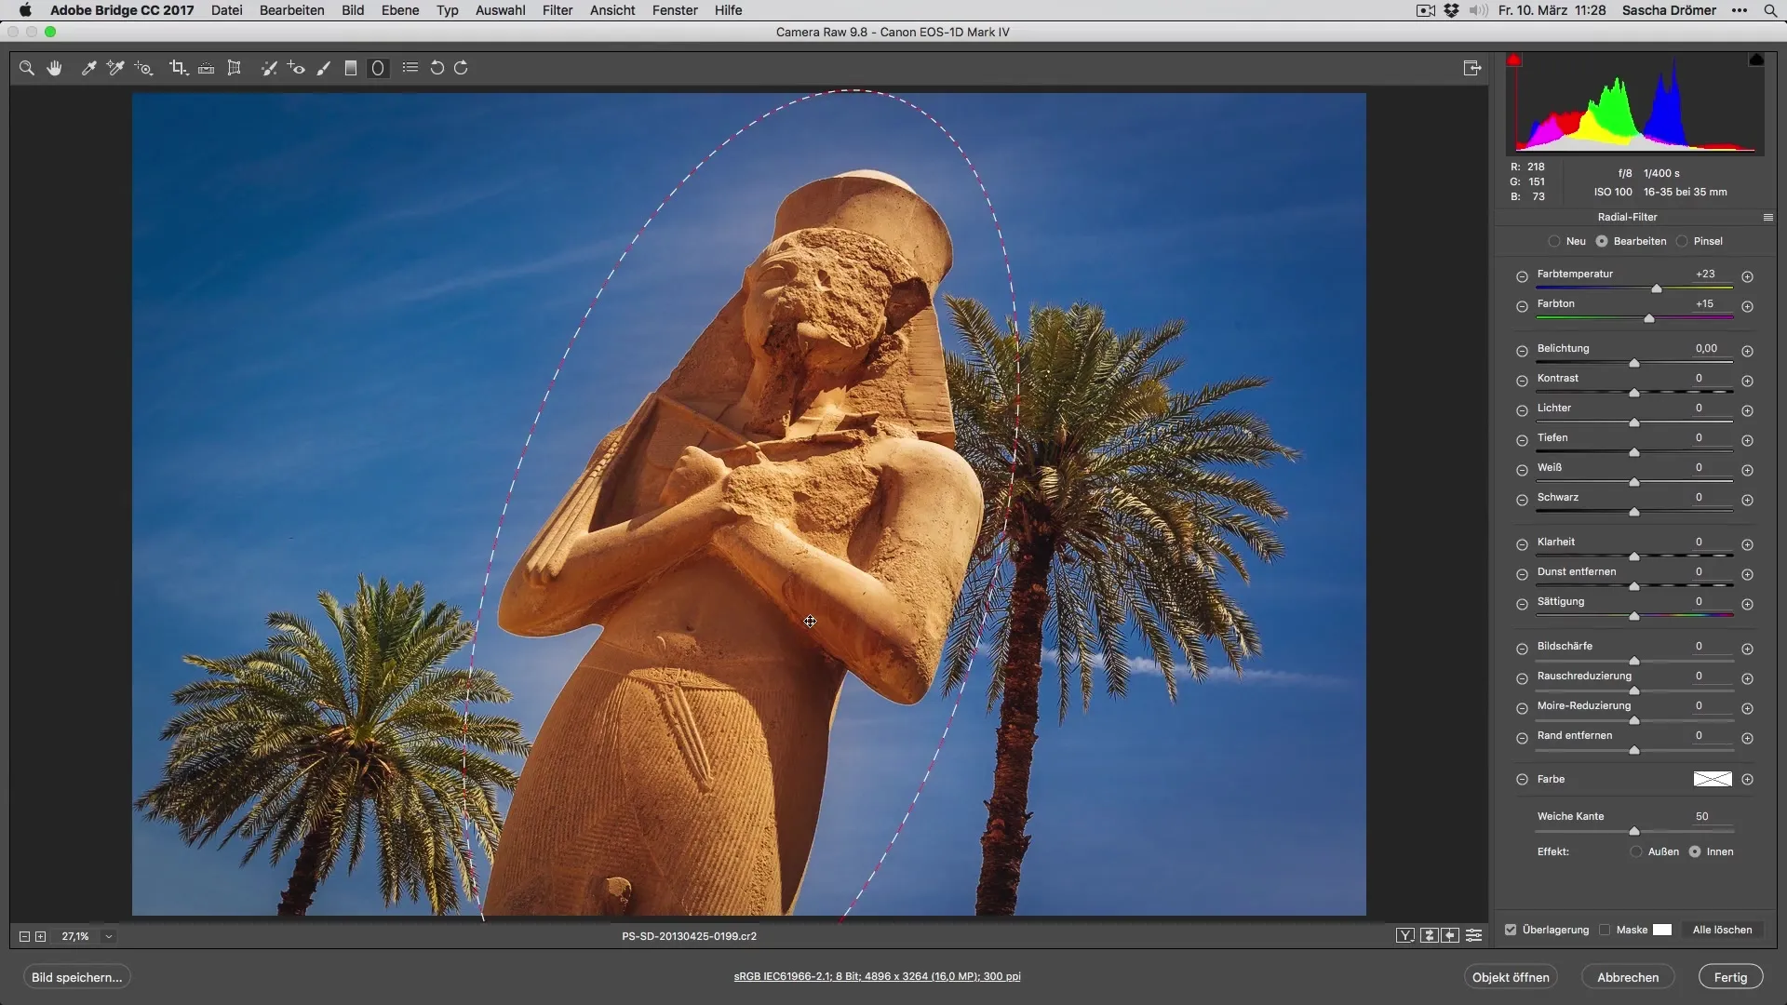Click the Weiche Kante slider handle
Viewport: 1787px width, 1005px height.
(1634, 831)
